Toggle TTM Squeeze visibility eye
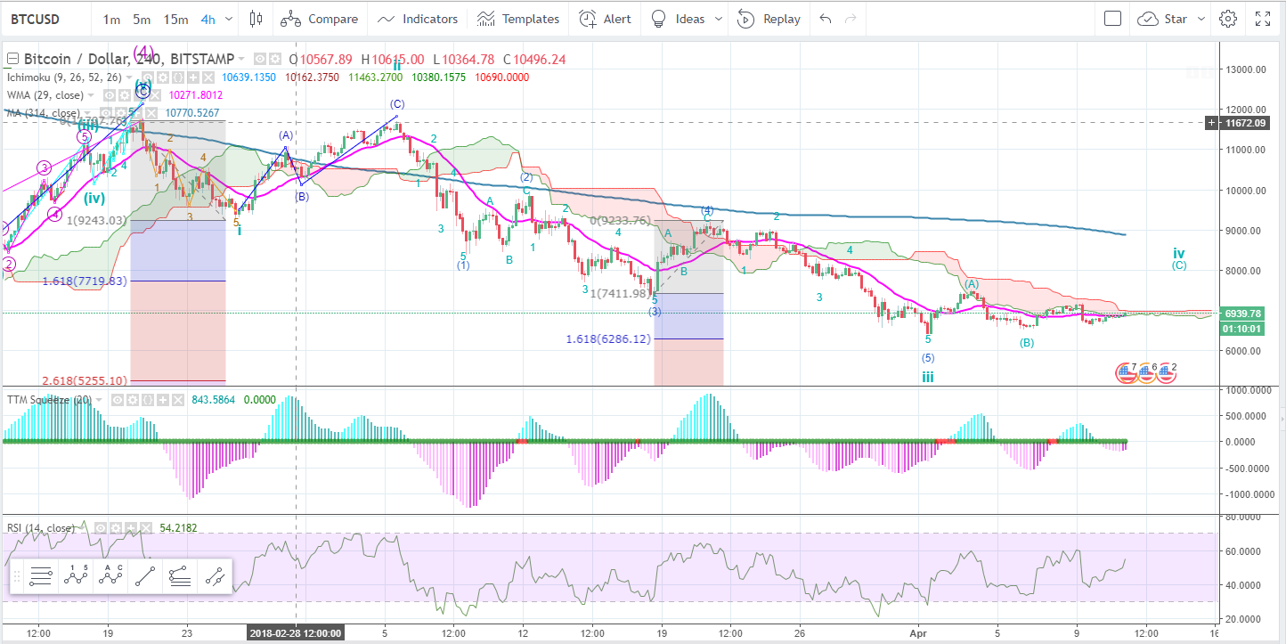This screenshot has height=644, width=1286. coord(118,400)
